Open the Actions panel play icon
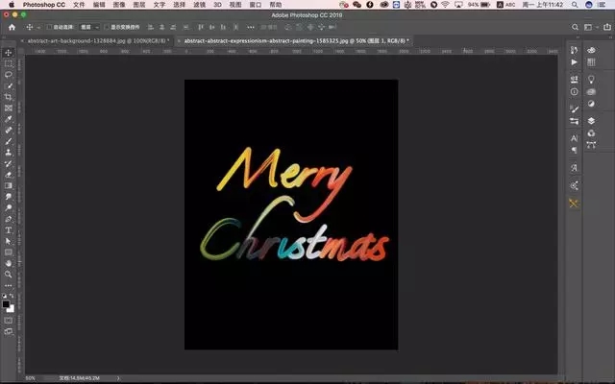Screen dimensions: 615x384 [x=574, y=61]
